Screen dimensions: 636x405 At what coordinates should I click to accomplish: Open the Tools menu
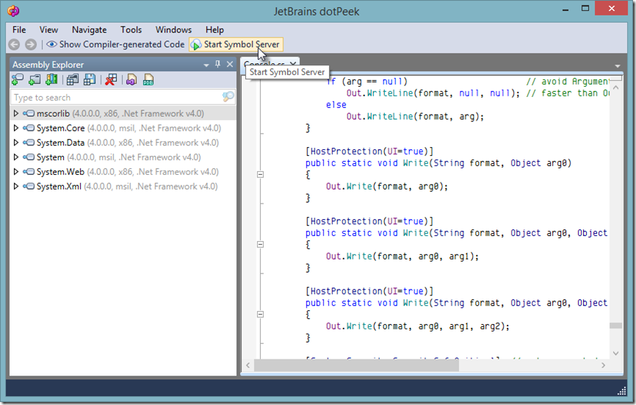pyautogui.click(x=131, y=29)
